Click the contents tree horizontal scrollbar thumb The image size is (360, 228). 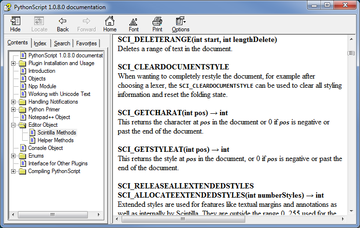[x=53, y=215]
